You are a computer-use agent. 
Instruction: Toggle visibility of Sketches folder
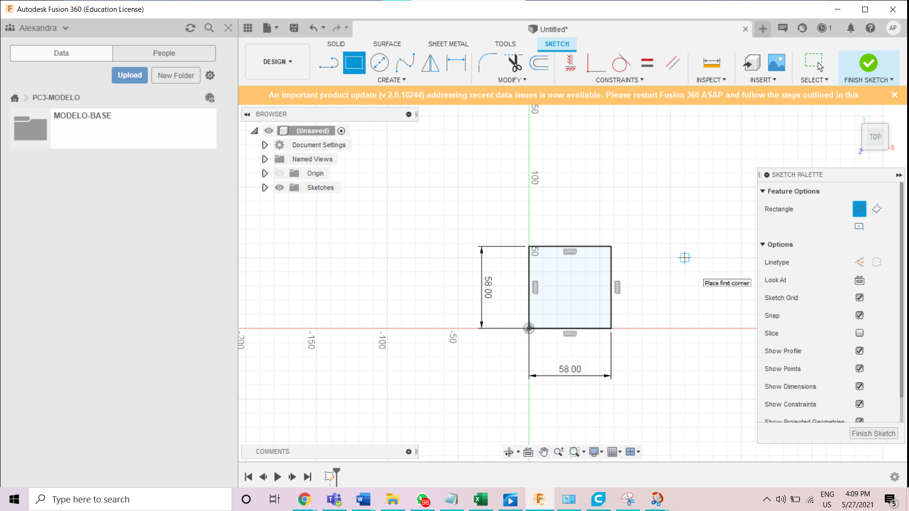click(279, 187)
